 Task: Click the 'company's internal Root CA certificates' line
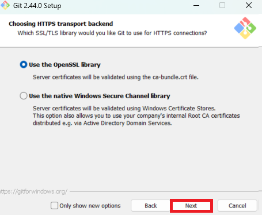[136, 116]
